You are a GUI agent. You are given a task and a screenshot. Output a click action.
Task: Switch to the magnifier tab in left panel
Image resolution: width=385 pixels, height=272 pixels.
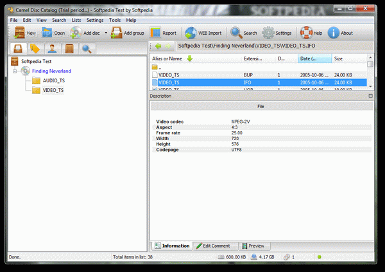pos(85,48)
